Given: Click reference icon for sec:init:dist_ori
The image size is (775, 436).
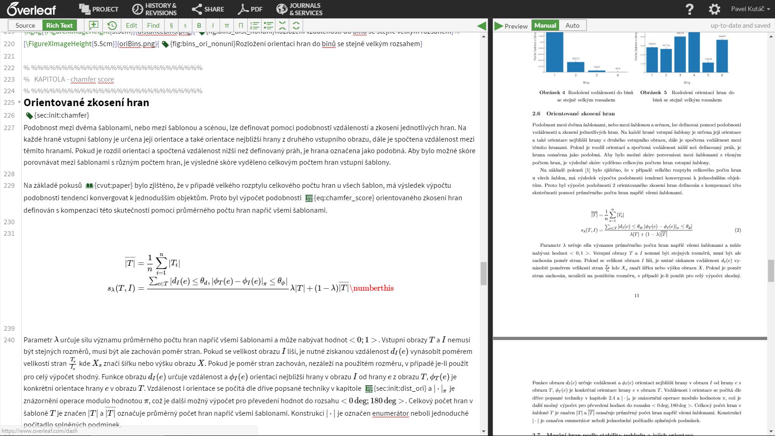Looking at the screenshot, I should tap(369, 389).
